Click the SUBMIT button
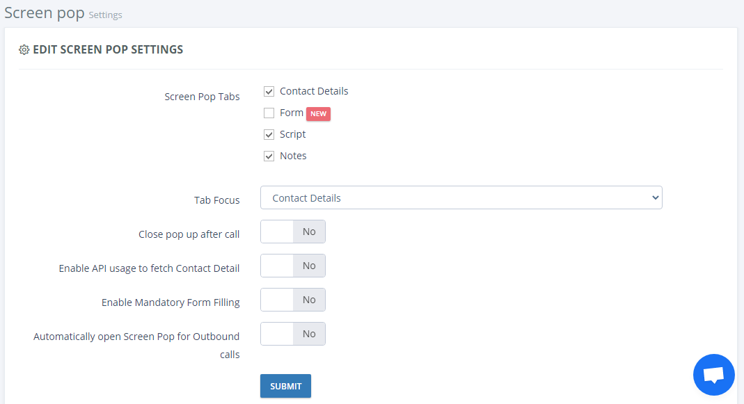Viewport: 744px width, 404px height. 285,386
